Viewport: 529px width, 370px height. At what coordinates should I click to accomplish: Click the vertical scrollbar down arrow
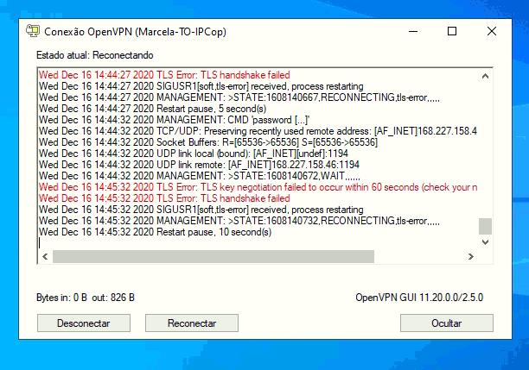(485, 242)
